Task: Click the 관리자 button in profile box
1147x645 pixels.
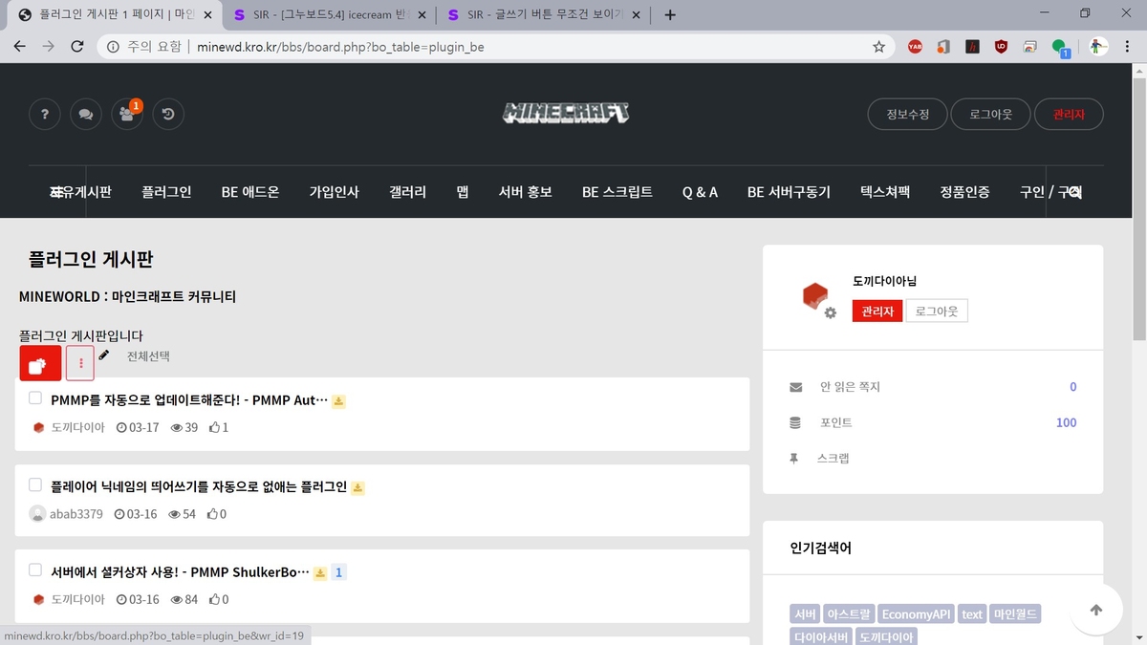Action: pos(877,311)
